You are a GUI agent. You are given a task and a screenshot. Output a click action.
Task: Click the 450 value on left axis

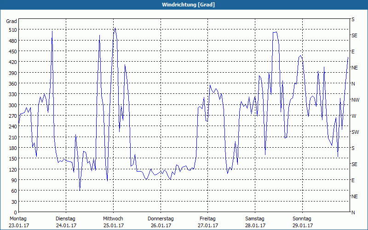click(x=13, y=52)
